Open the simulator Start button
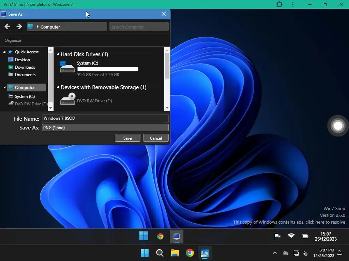349x261 pixels. 144,236
